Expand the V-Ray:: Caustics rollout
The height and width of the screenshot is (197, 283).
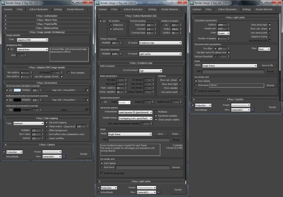(235, 99)
